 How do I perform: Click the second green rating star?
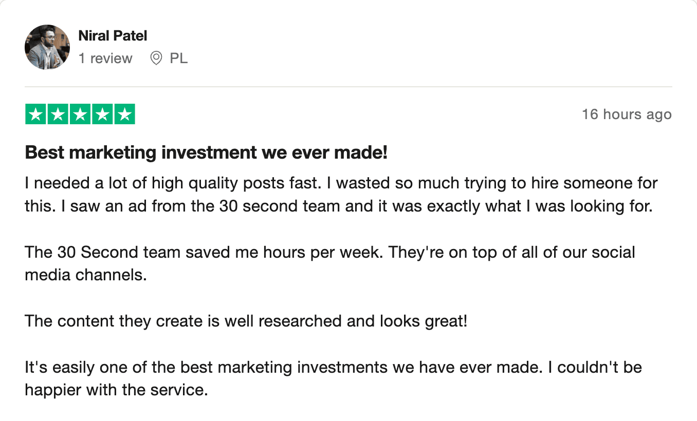pyautogui.click(x=58, y=114)
